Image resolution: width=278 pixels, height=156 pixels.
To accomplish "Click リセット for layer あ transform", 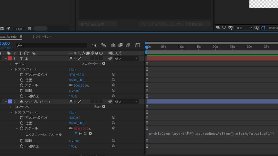I will coord(72,69).
